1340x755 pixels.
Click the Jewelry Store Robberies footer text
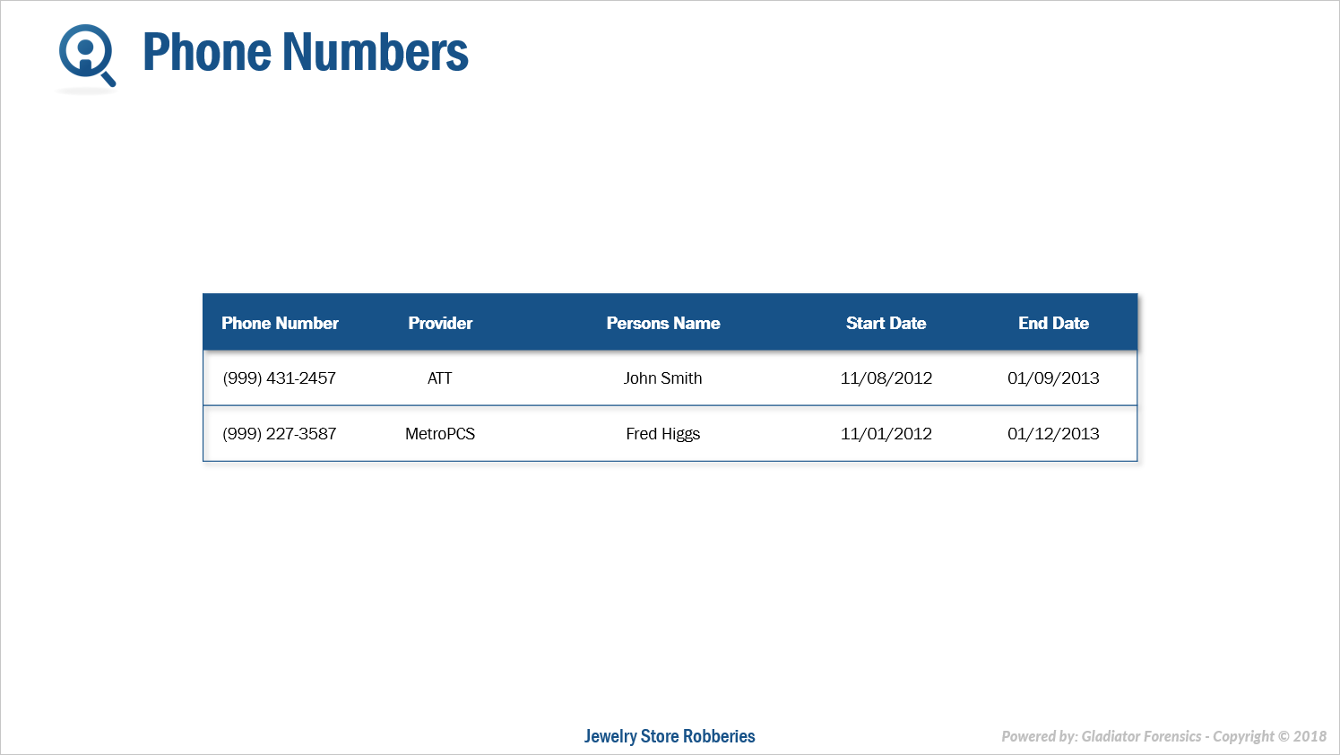click(670, 736)
